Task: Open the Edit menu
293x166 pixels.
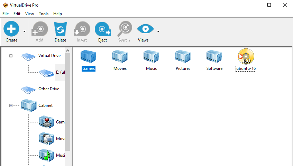Action: tap(17, 14)
